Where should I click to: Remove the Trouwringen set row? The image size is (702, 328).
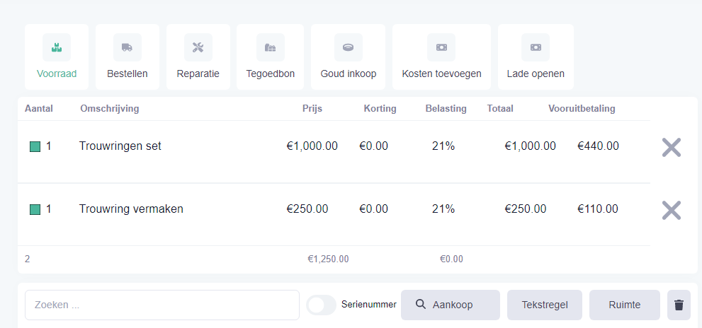coord(671,147)
